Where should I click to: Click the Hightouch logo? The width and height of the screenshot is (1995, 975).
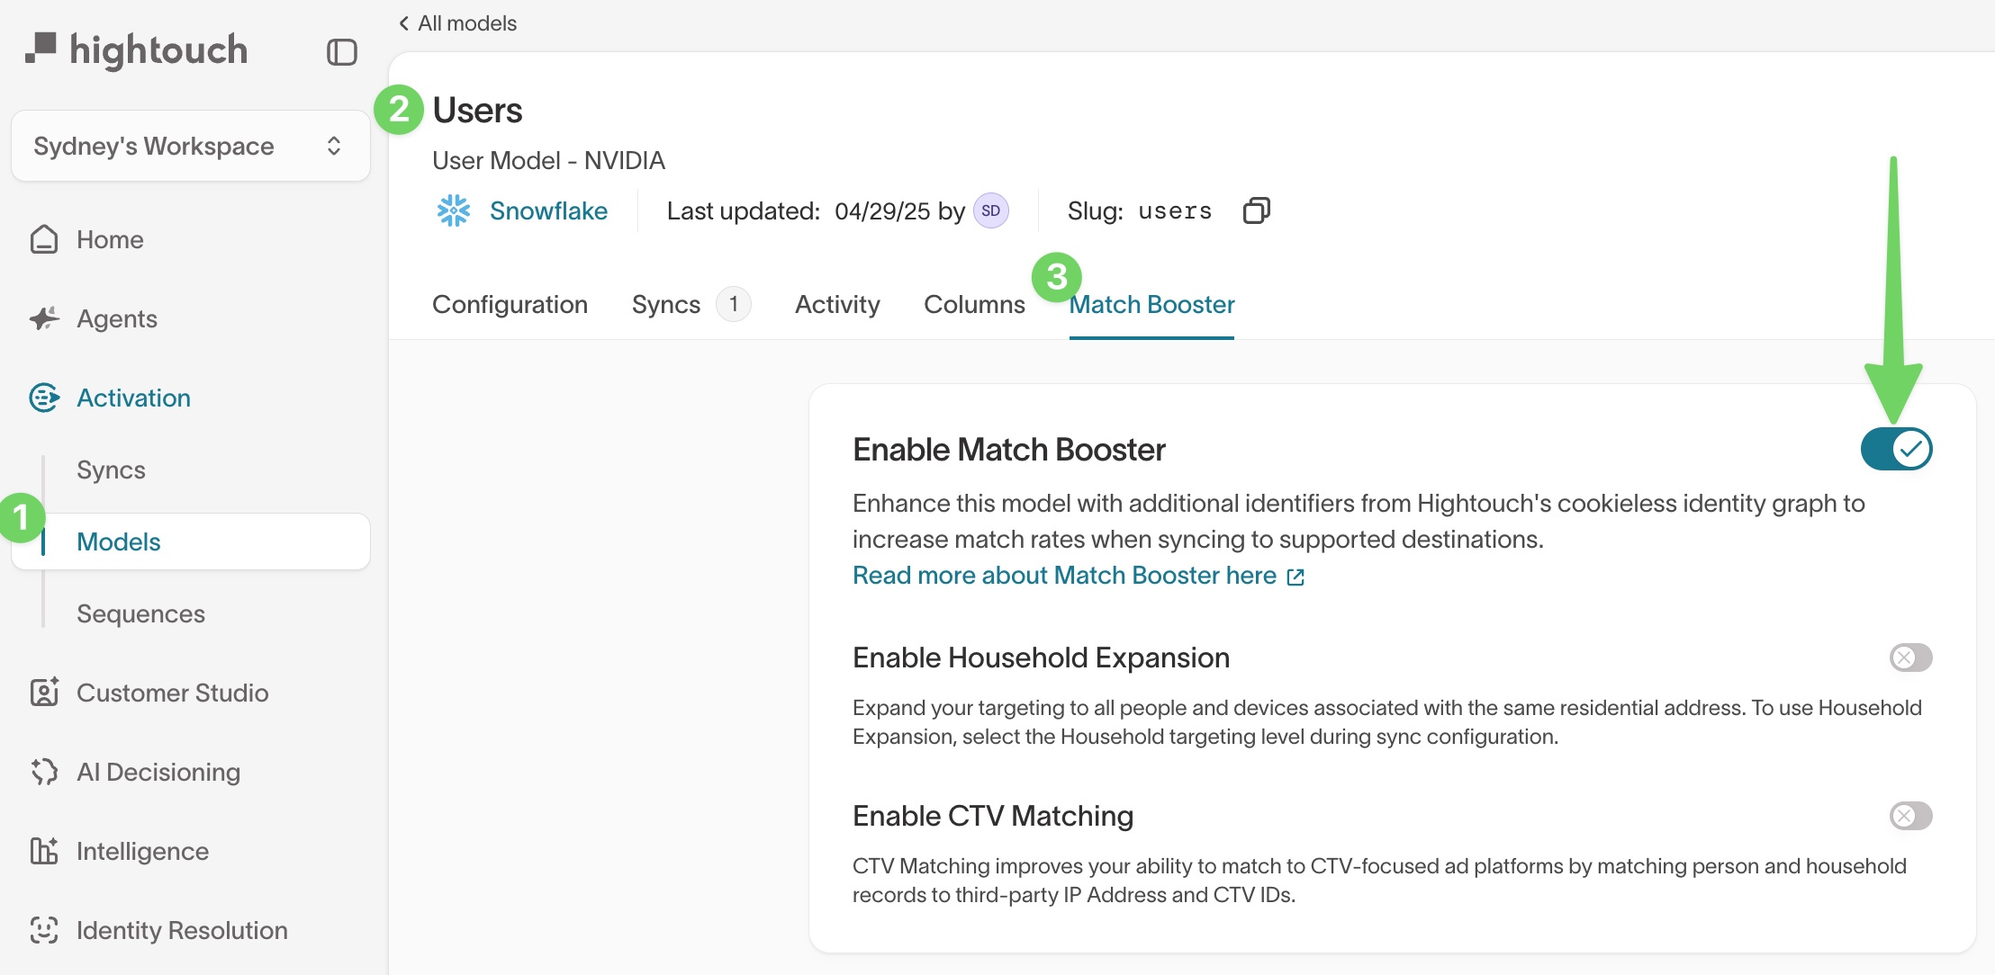[136, 49]
